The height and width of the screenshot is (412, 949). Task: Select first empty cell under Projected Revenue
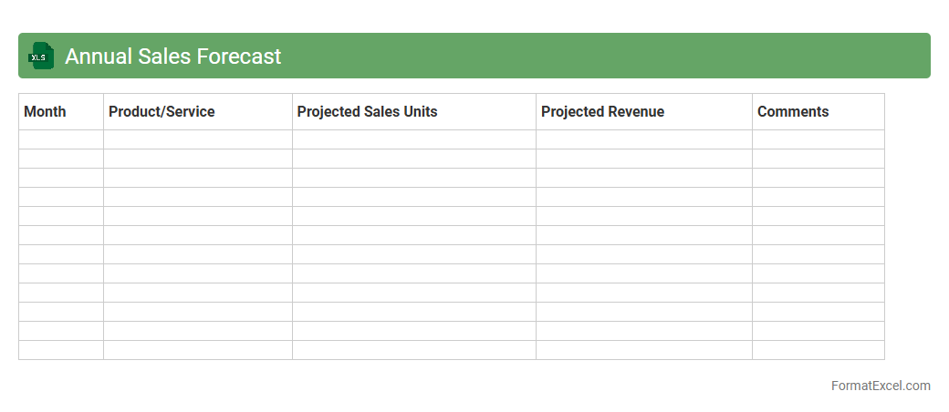tap(644, 139)
